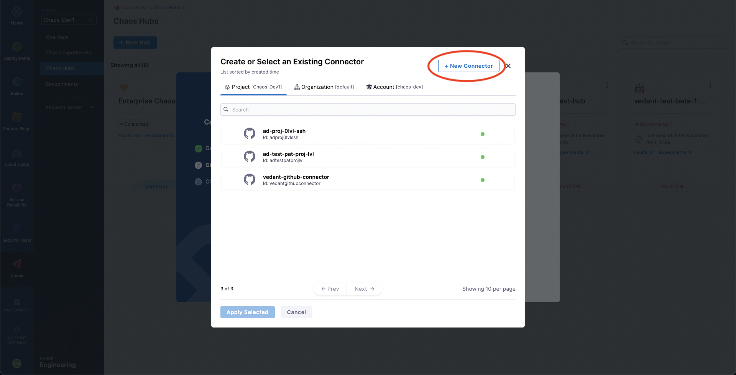Open vedant-test-beta hub options menu
Screen dimensions: 736x375
pos(710,85)
